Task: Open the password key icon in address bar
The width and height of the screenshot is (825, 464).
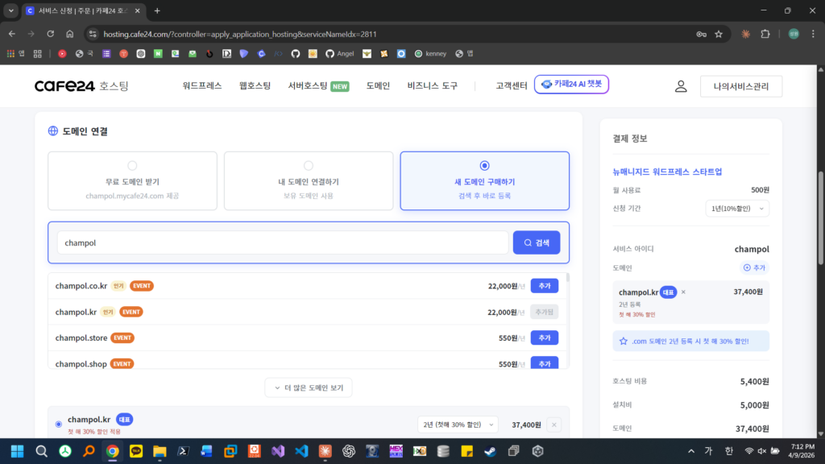Action: click(702, 34)
